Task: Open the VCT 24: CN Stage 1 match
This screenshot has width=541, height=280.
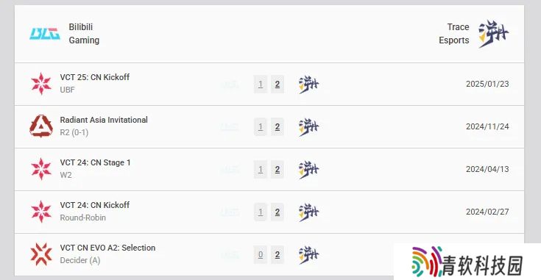Action: (95, 162)
